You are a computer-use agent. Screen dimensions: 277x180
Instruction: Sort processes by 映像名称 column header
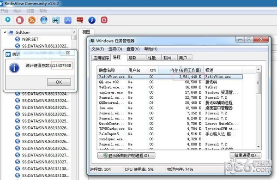[112, 70]
